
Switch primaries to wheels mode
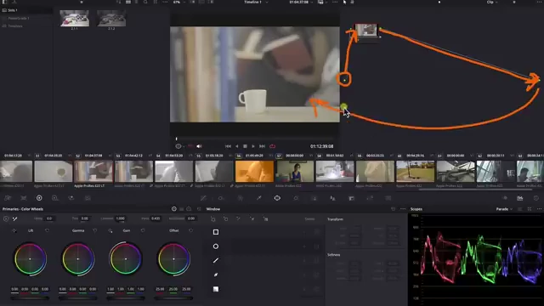click(x=173, y=209)
